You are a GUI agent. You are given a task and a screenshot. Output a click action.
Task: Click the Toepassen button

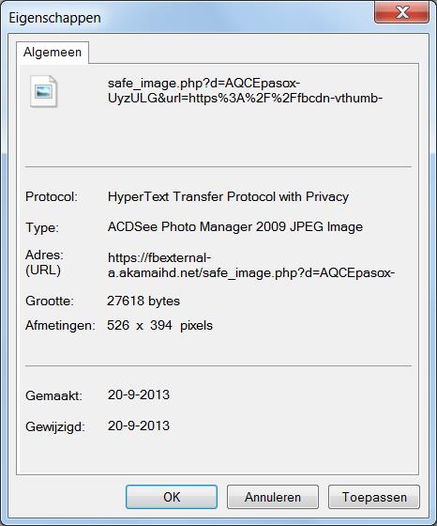374,497
